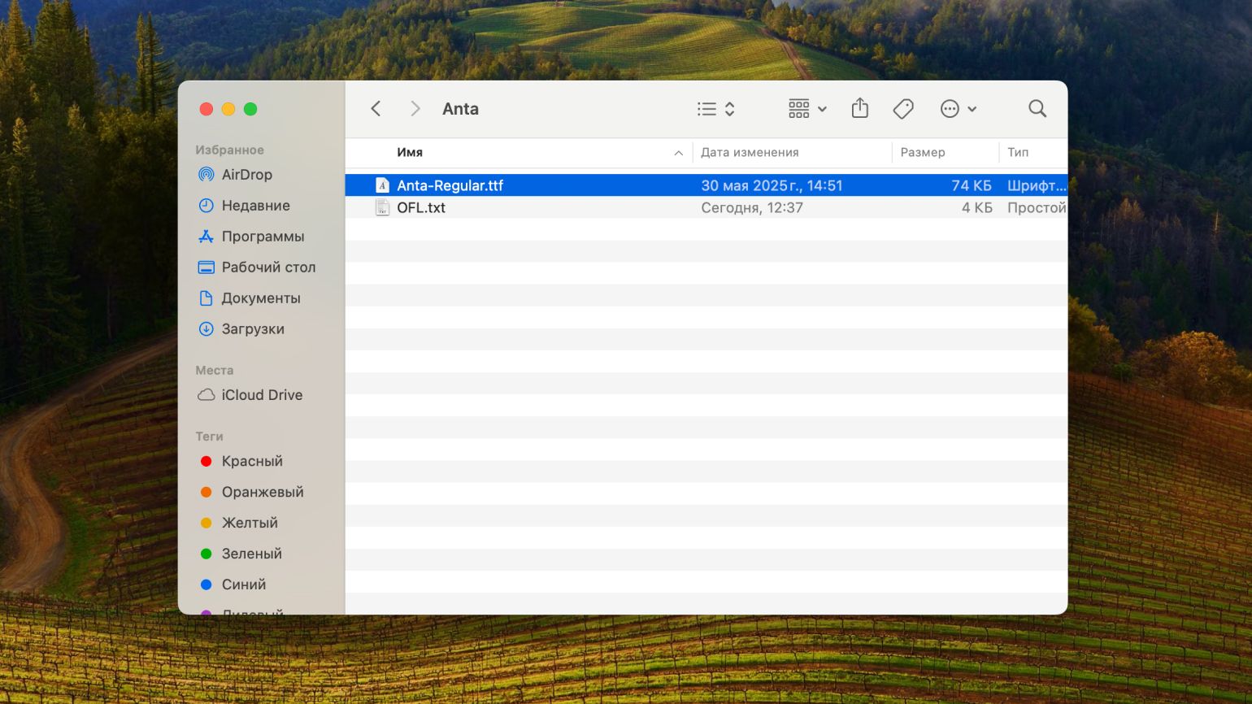Open iCloud Drive location
The image size is (1252, 704).
coord(261,395)
